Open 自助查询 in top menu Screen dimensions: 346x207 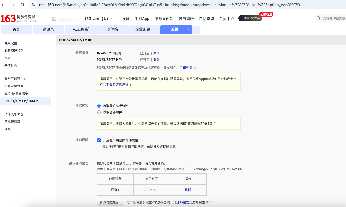click(x=206, y=19)
